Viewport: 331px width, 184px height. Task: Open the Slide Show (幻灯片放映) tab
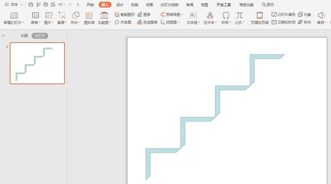click(x=169, y=4)
